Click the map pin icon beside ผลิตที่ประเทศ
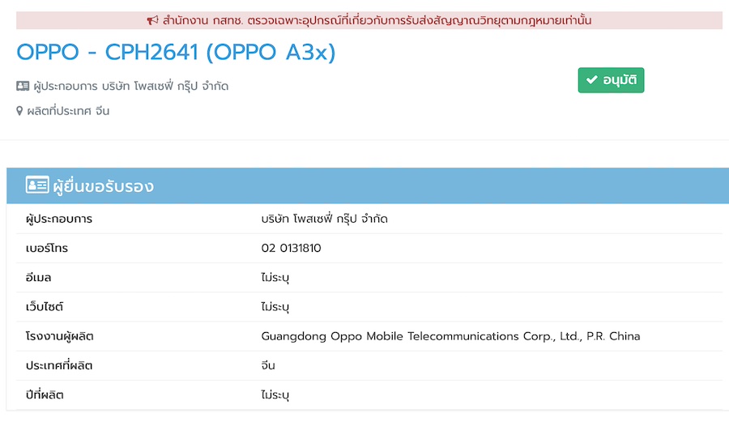Image resolution: width=729 pixels, height=422 pixels. (20, 111)
